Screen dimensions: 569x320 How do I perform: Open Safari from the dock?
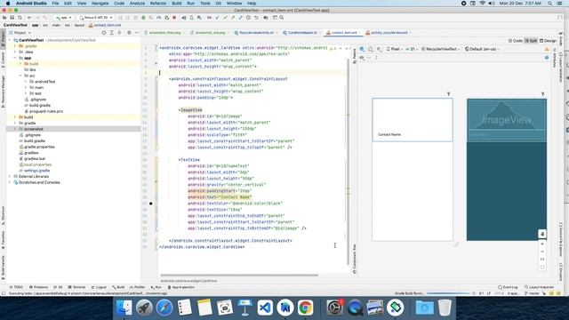pos(164,308)
